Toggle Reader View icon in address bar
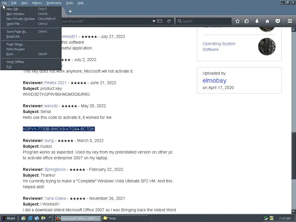The width and height of the screenshot is (296, 222). tap(160, 21)
